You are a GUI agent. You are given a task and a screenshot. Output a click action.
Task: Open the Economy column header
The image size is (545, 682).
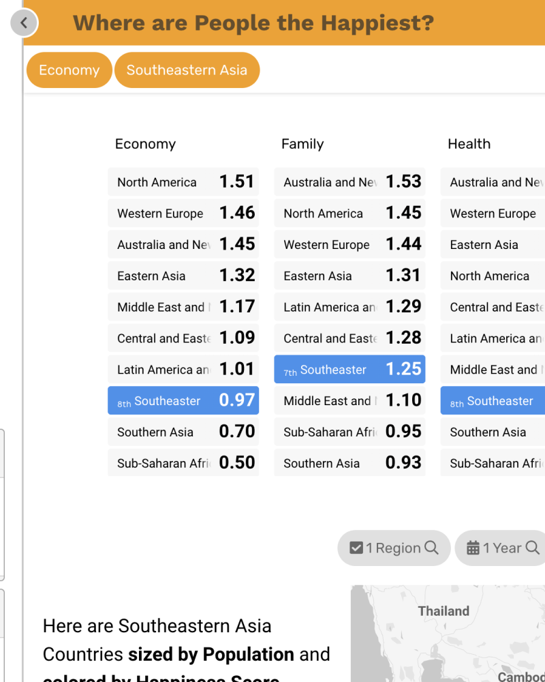tap(145, 144)
